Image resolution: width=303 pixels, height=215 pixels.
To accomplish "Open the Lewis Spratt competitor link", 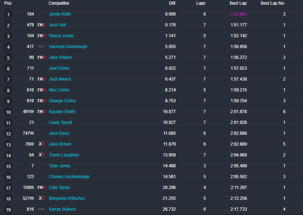I will click(60, 122).
